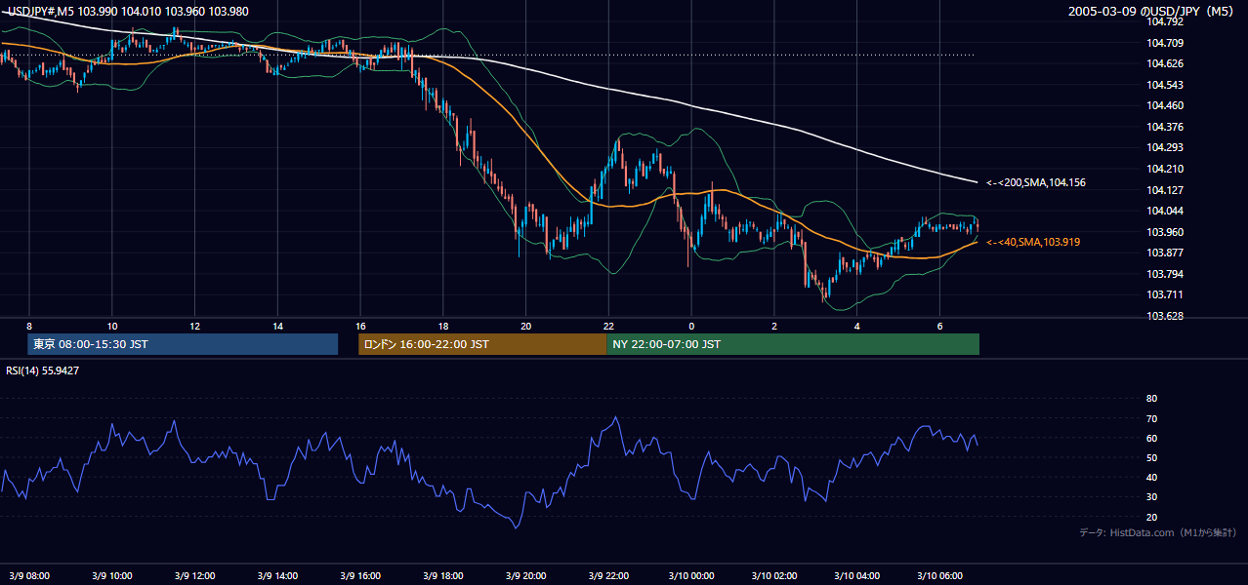
Task: Click the RSI 50 level label
Action: pyautogui.click(x=1151, y=457)
